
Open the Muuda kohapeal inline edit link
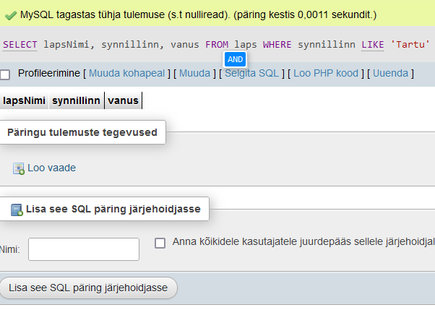pyautogui.click(x=126, y=73)
